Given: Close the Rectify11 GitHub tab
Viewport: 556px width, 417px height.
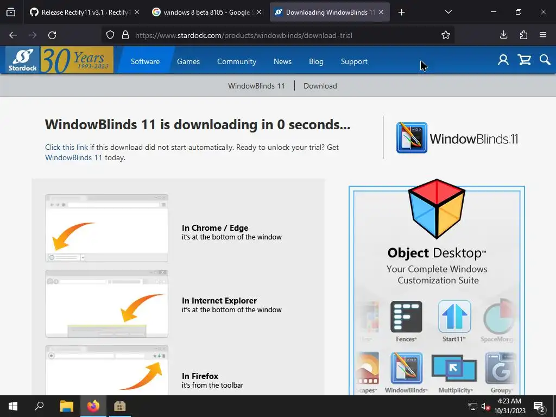Looking at the screenshot, I should click(137, 12).
